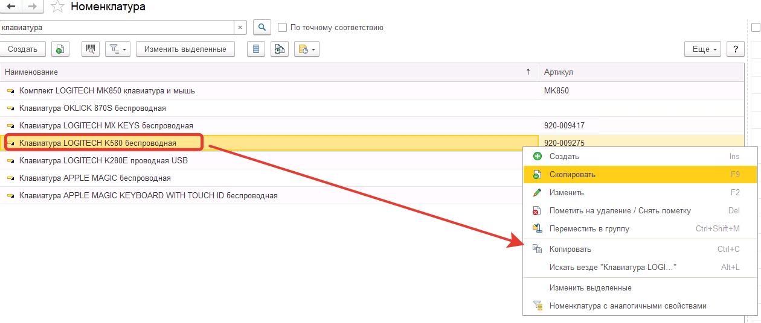Select row Клавиатура LOGITECH MX KEYS беспроводная
This screenshot has height=323, width=761.
coord(372,126)
